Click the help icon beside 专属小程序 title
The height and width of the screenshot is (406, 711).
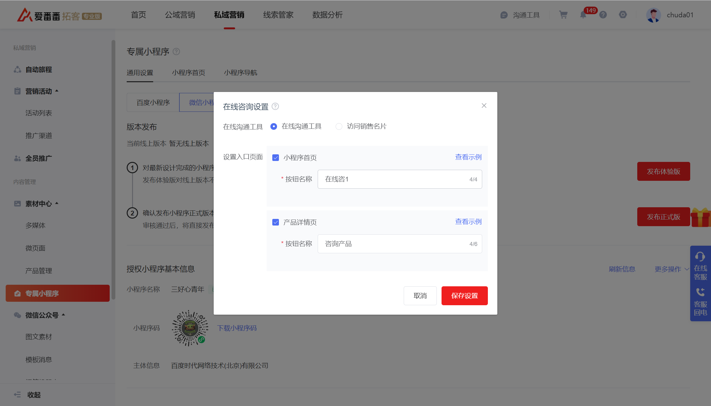(x=176, y=51)
